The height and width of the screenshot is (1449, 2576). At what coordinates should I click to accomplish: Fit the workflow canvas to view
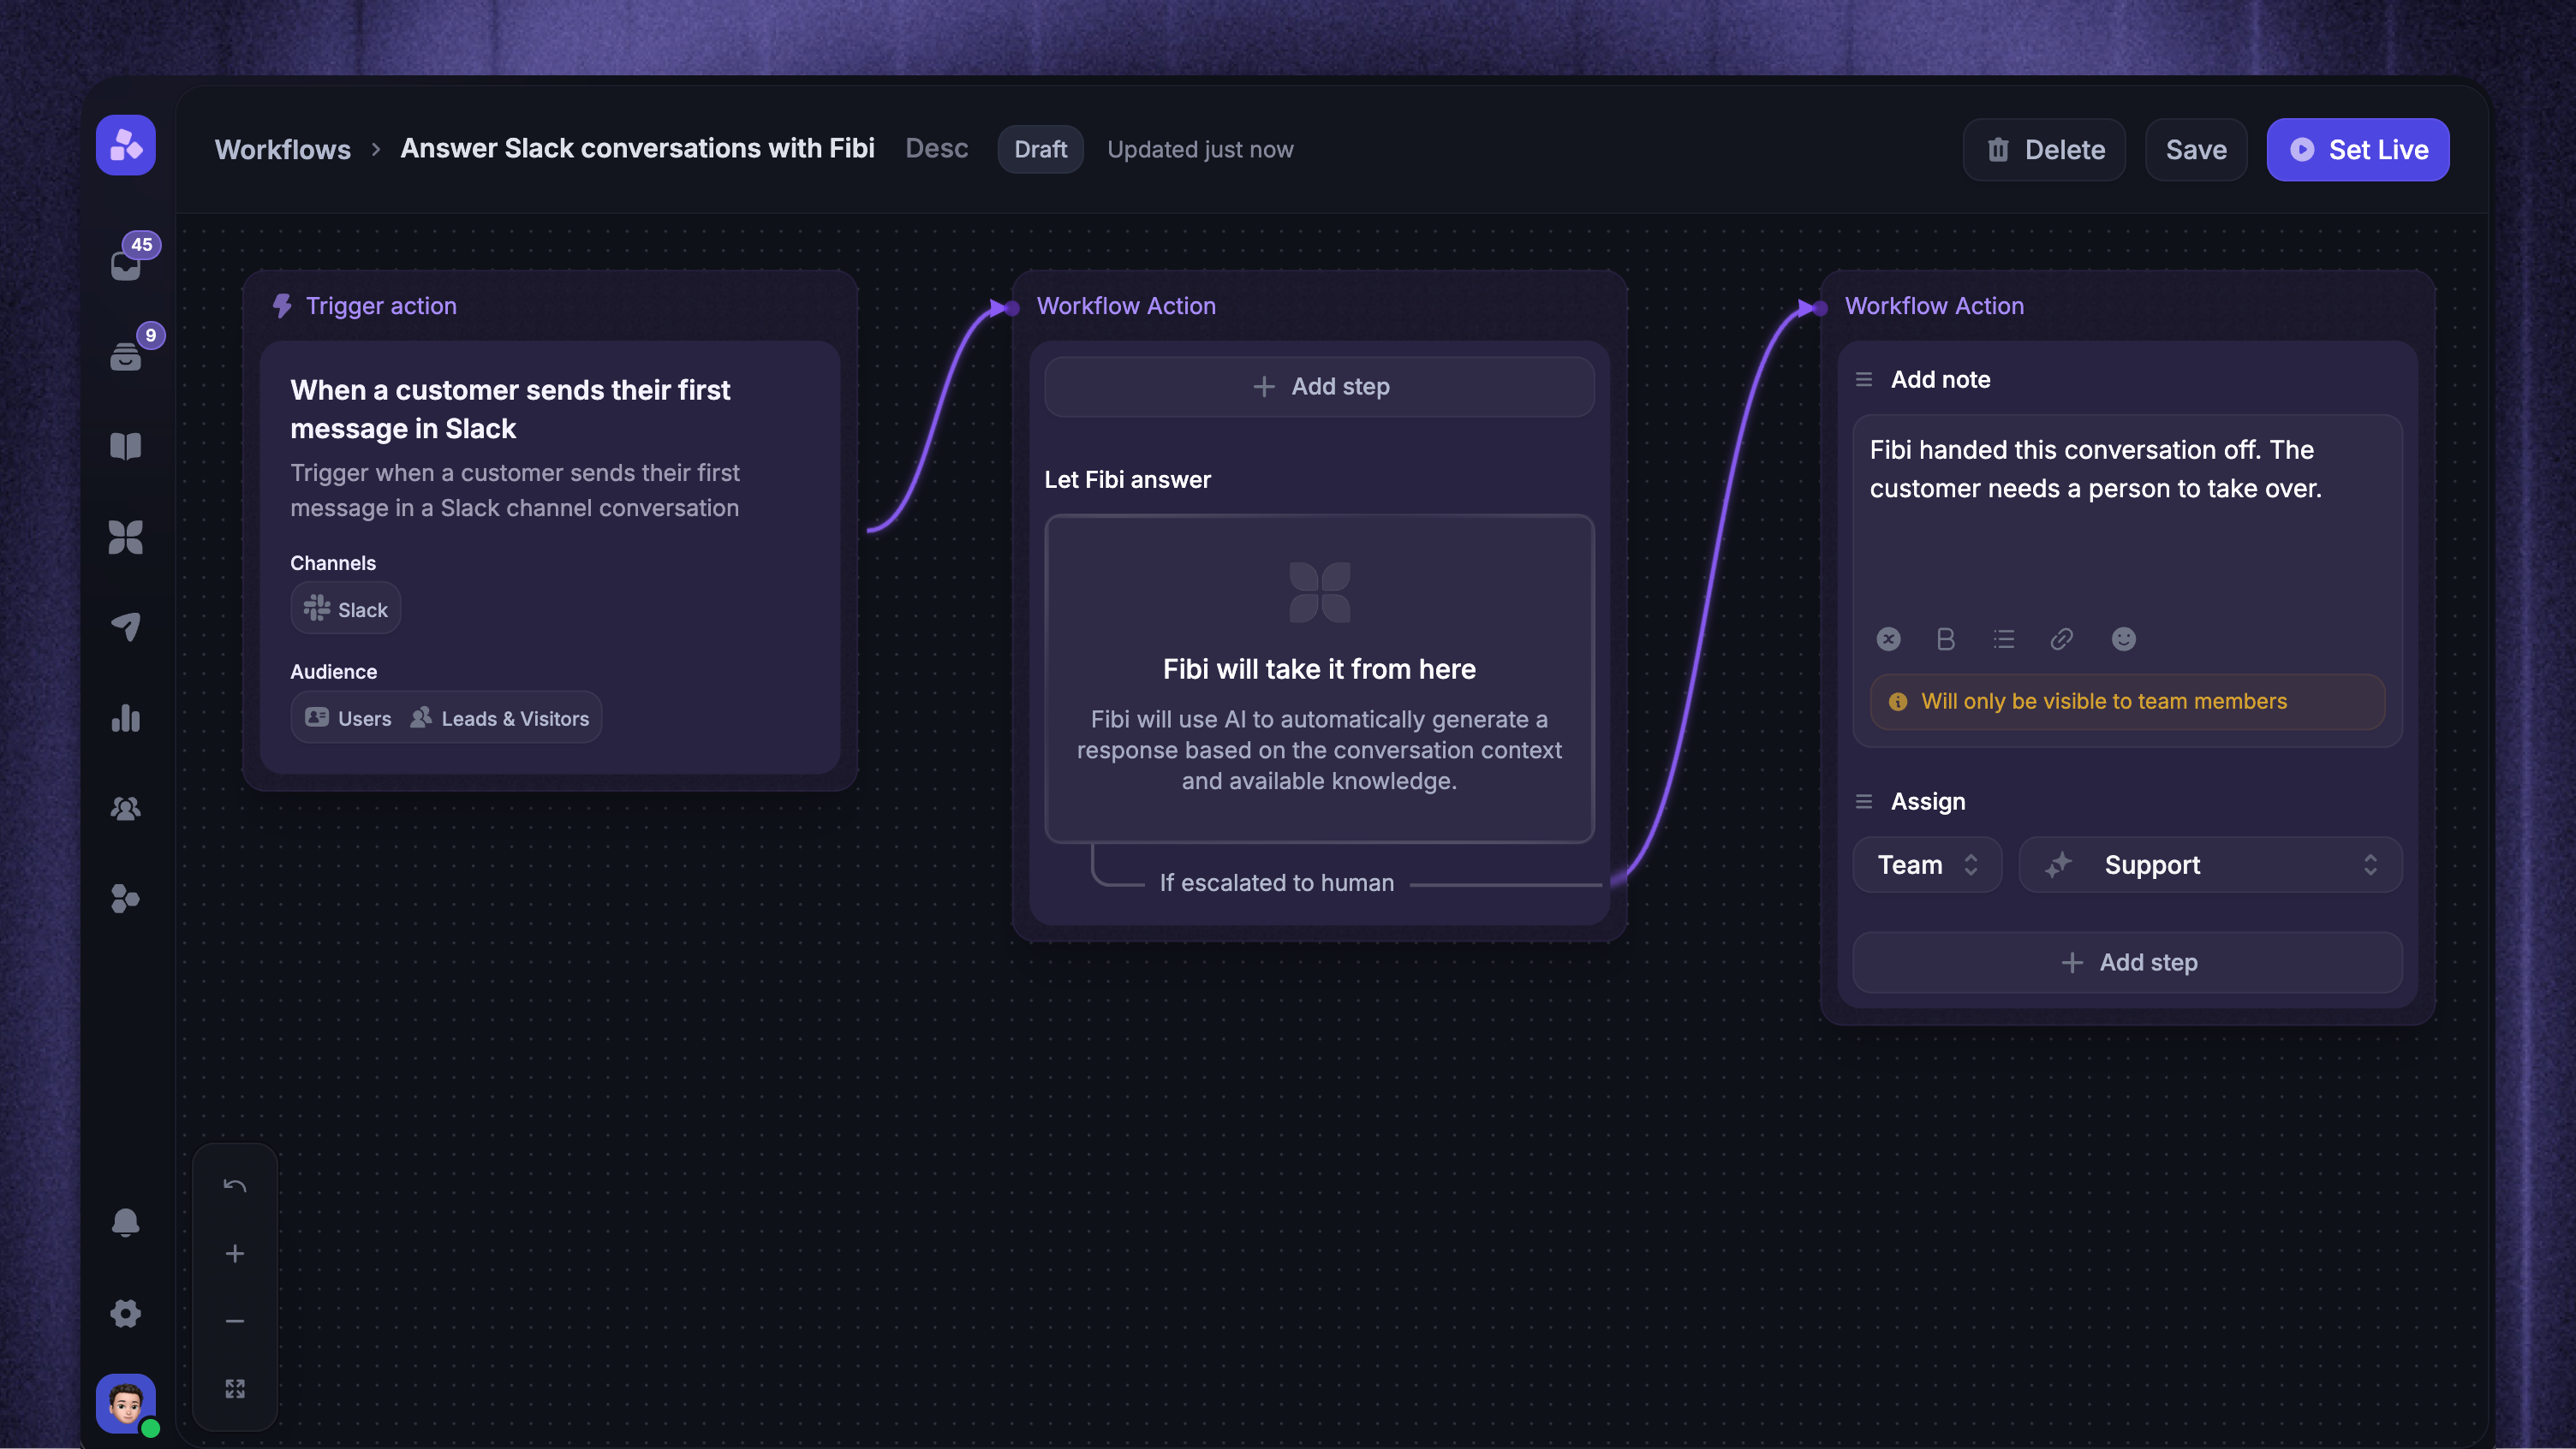click(235, 1389)
